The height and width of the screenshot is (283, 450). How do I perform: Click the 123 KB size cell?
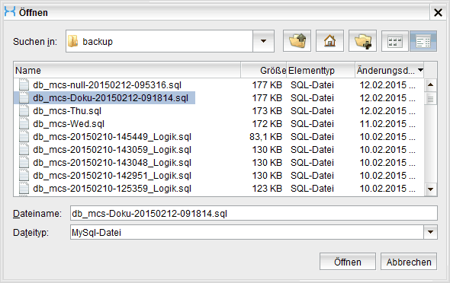coord(267,188)
